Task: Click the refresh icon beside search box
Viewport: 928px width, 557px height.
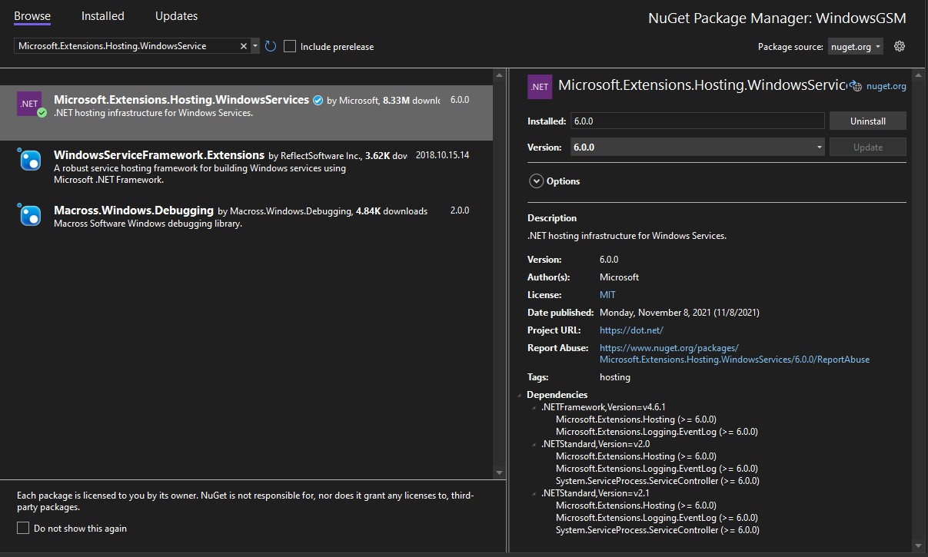Action: (x=271, y=46)
